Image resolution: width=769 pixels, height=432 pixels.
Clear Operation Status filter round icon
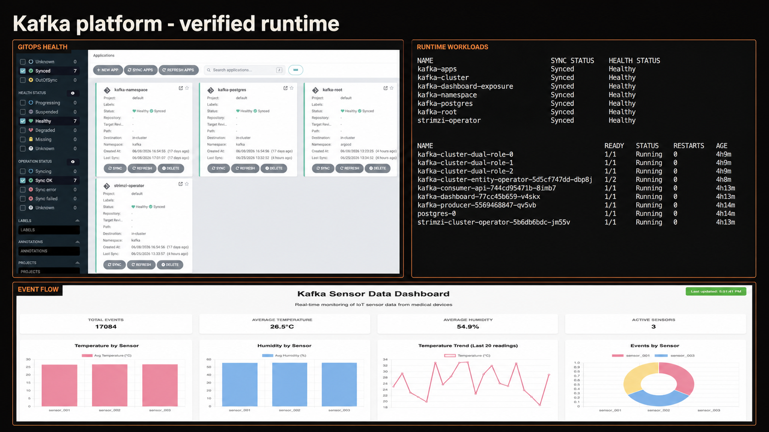73,162
